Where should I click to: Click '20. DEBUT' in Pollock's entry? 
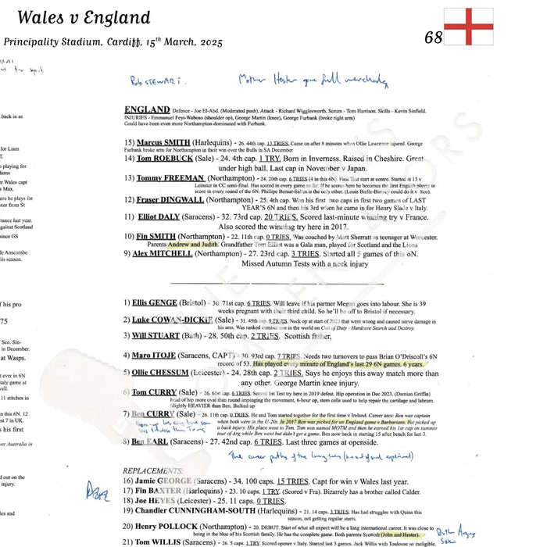coord(265,527)
